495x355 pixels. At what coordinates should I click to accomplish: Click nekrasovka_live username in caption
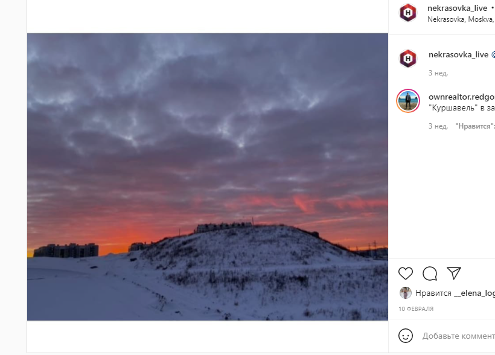(x=458, y=55)
